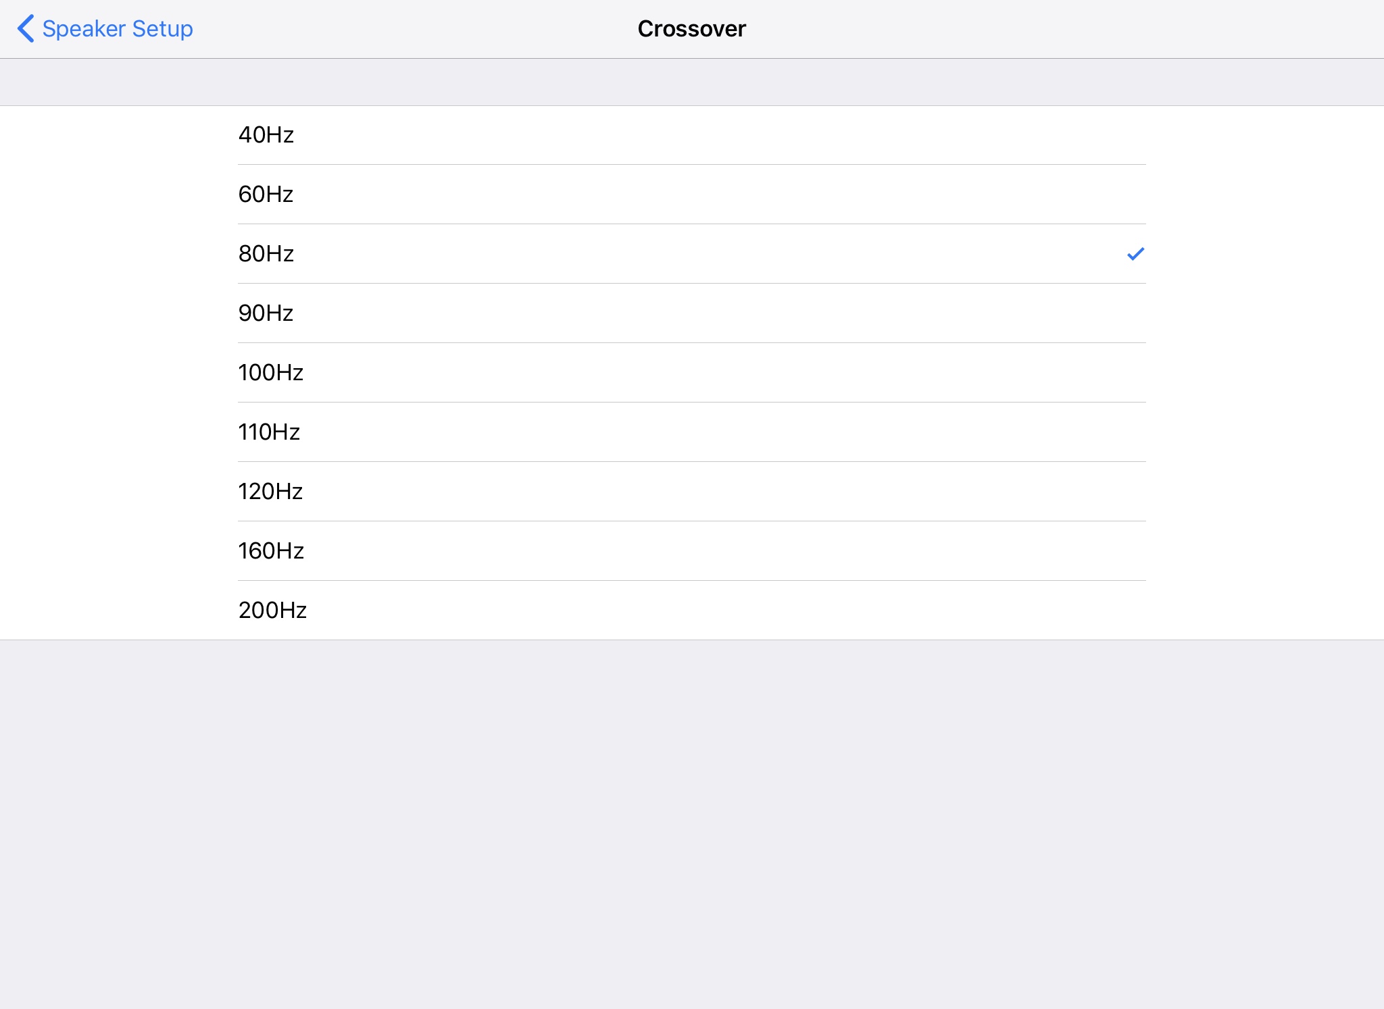Choose 60Hz crossover frequency
This screenshot has height=1009, width=1384.
coord(266,195)
